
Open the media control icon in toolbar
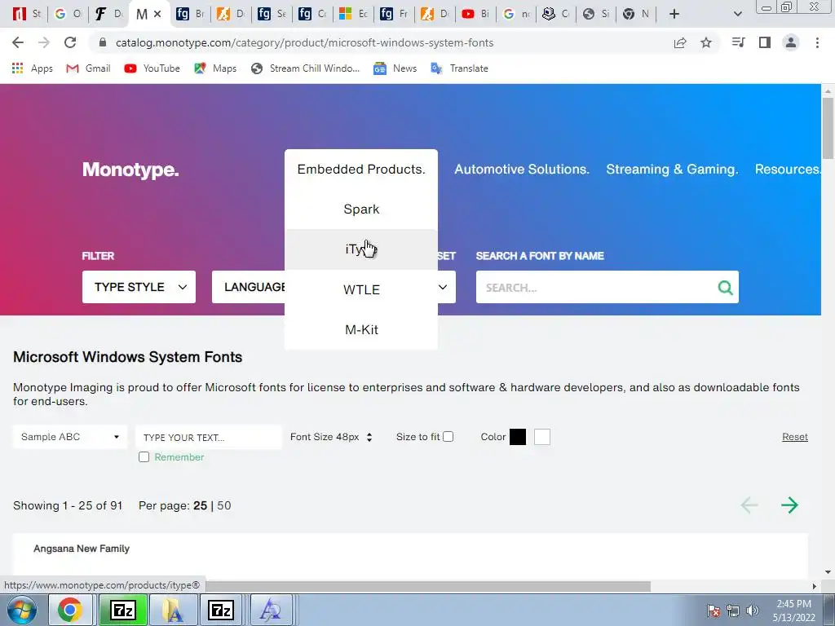point(738,42)
